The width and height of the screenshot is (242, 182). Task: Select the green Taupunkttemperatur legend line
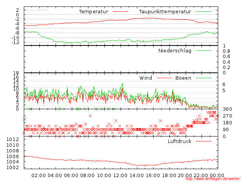click(x=203, y=12)
